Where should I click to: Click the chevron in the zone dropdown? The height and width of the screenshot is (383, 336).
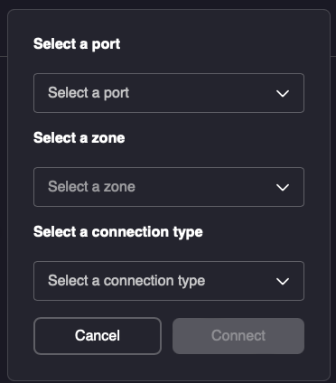tap(283, 187)
